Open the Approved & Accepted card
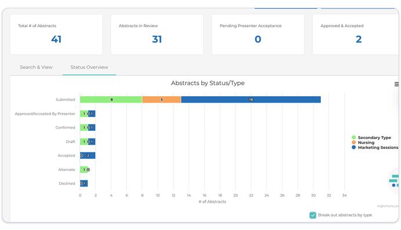The height and width of the screenshot is (230, 401). pos(356,34)
